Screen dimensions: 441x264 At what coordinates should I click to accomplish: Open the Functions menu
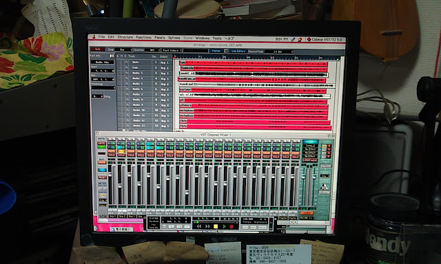144,37
